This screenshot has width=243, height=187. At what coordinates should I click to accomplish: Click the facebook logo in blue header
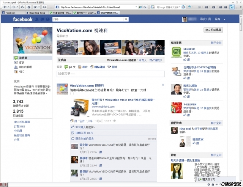[23, 19]
